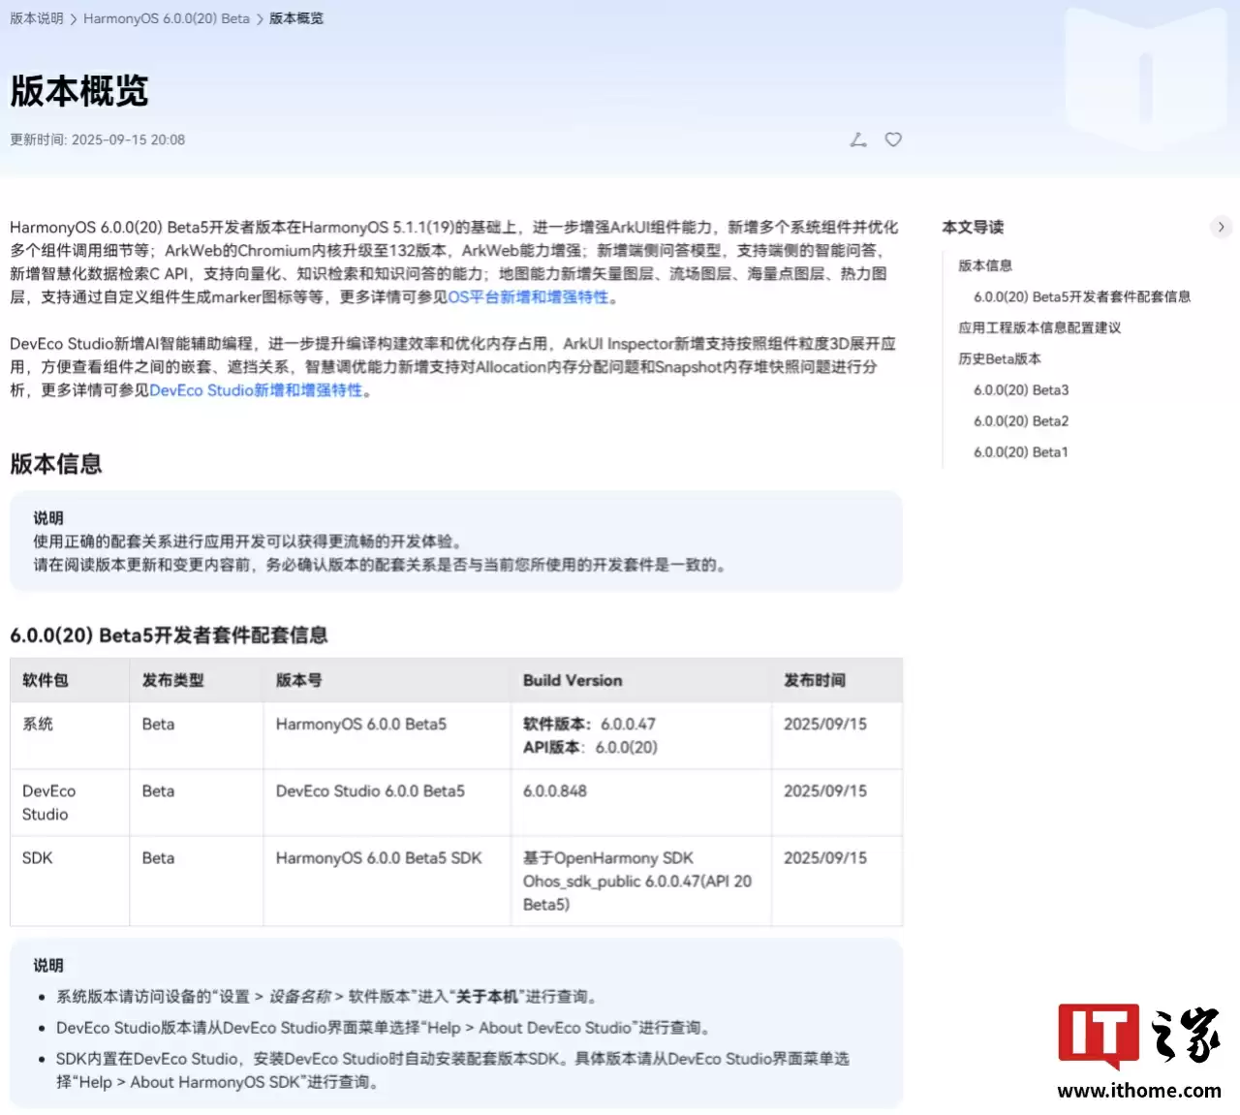Collapse the 本文导读 navigation panel

click(1221, 227)
